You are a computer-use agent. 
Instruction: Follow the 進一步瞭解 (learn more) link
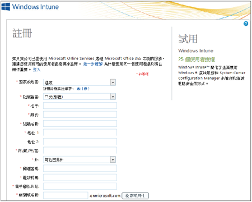point(93,64)
